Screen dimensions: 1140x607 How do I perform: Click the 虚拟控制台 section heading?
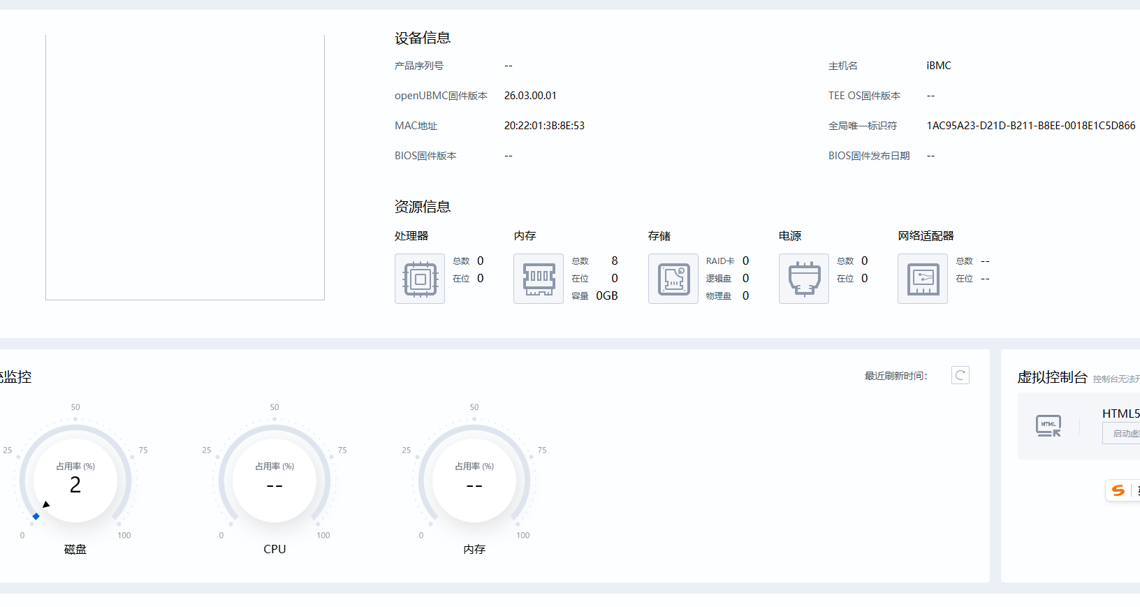(x=1052, y=377)
